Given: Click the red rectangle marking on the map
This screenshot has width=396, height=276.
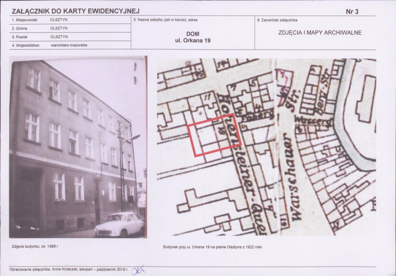Looking at the screenshot, I should (x=214, y=135).
